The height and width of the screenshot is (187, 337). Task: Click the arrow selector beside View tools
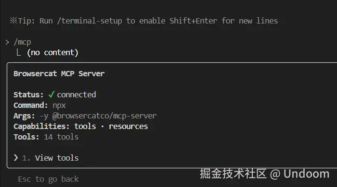[x=16, y=158]
